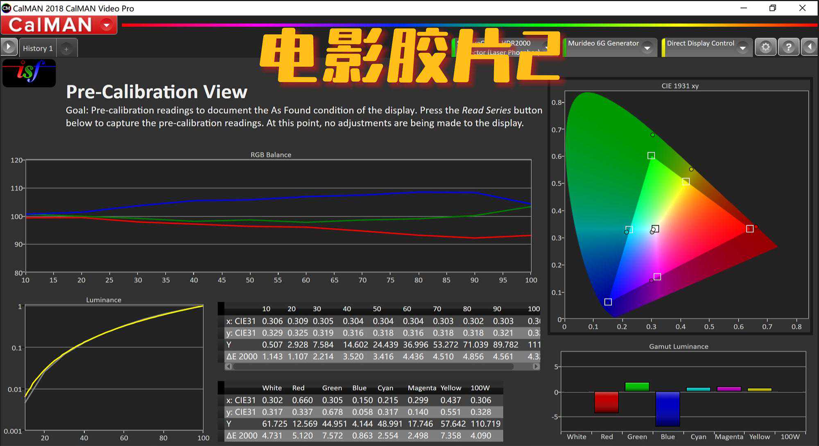Click red primary target on CIE chart

[750, 229]
